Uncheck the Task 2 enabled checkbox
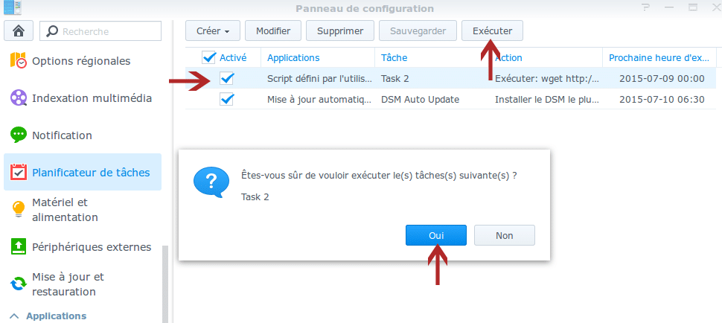This screenshot has height=323, width=722. pos(226,78)
